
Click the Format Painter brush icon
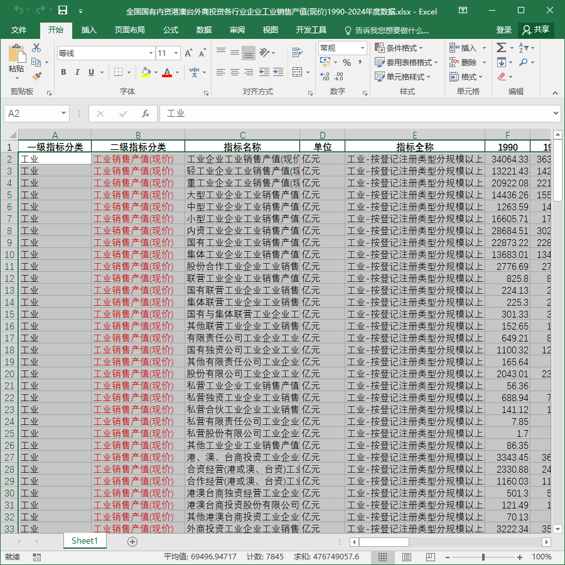[37, 77]
